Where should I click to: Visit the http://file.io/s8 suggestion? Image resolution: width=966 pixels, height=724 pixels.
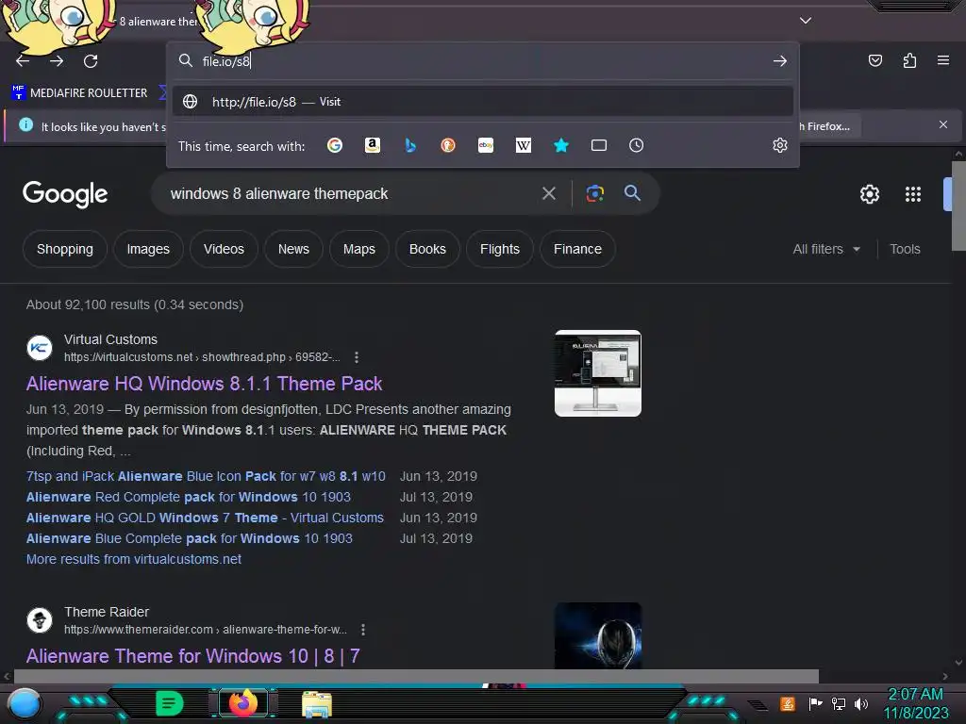coord(483,102)
